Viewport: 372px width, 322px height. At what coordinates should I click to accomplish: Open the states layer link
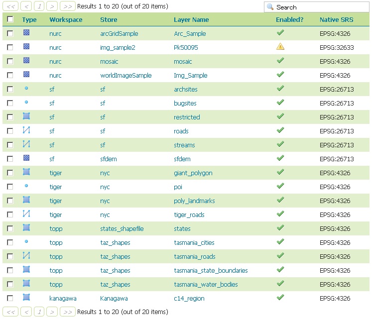point(182,229)
